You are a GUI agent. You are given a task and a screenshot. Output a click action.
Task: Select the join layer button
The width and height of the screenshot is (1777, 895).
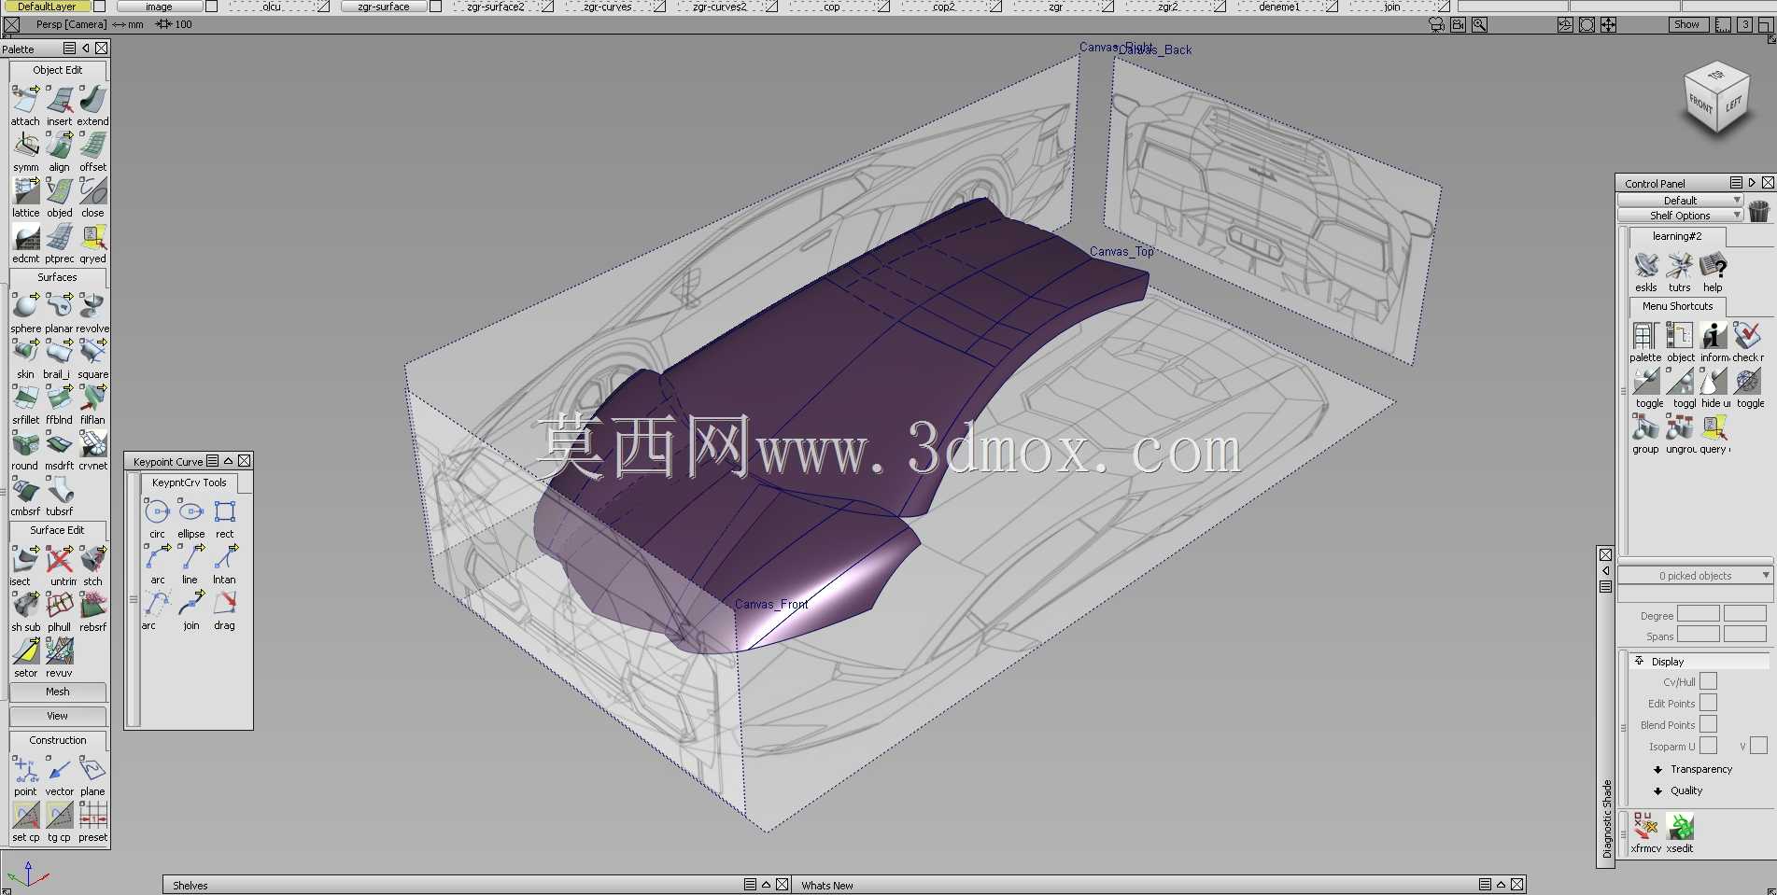pos(1391,7)
